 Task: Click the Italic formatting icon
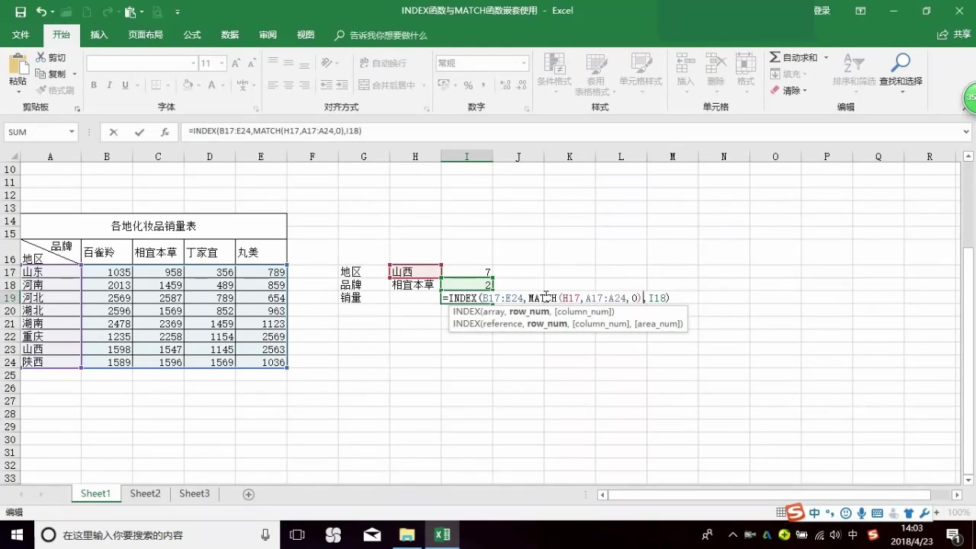(x=108, y=85)
